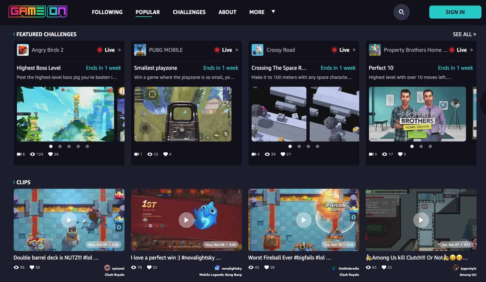Image resolution: width=486 pixels, height=282 pixels.
Task: Click Ends in 1 week on Crossy Road
Action: pos(338,68)
